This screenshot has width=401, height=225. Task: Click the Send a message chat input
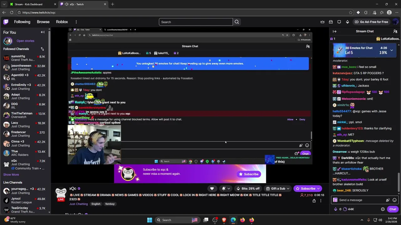coord(360,200)
